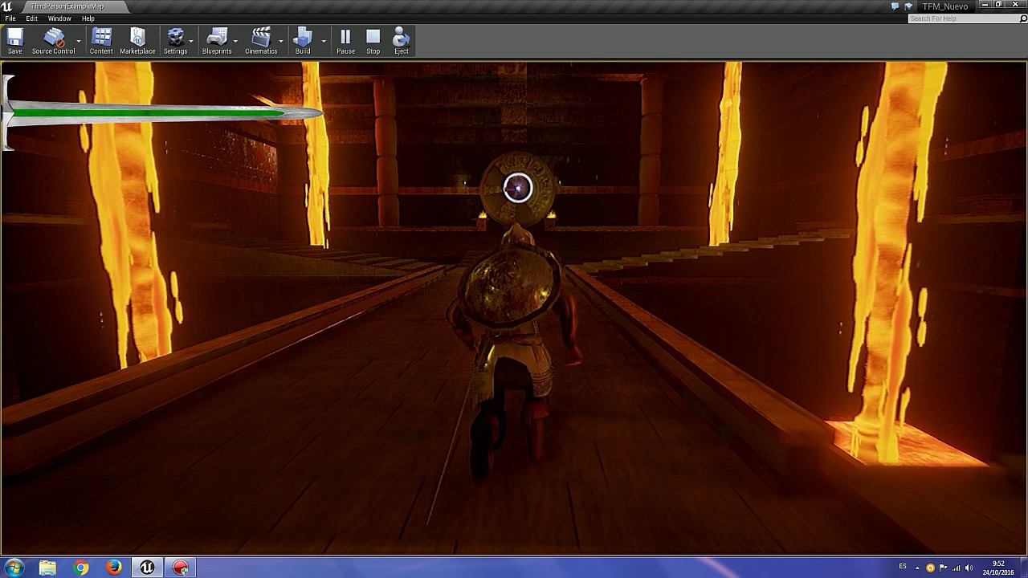Expand the Source Control dropdown arrow
This screenshot has height=578, width=1028.
tap(79, 41)
